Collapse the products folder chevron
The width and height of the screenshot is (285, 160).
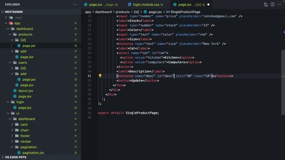pos(10,34)
